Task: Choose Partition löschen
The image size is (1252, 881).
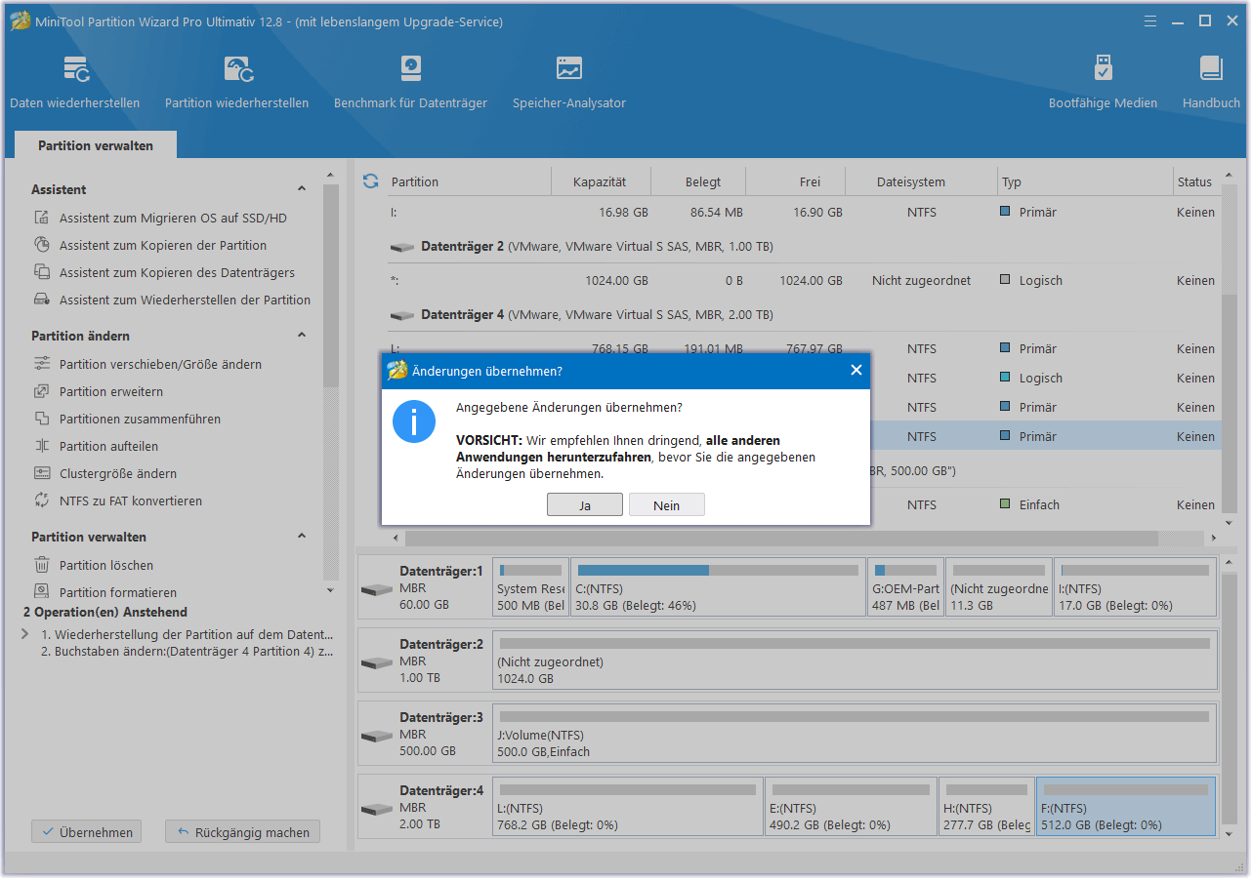Action: click(105, 566)
